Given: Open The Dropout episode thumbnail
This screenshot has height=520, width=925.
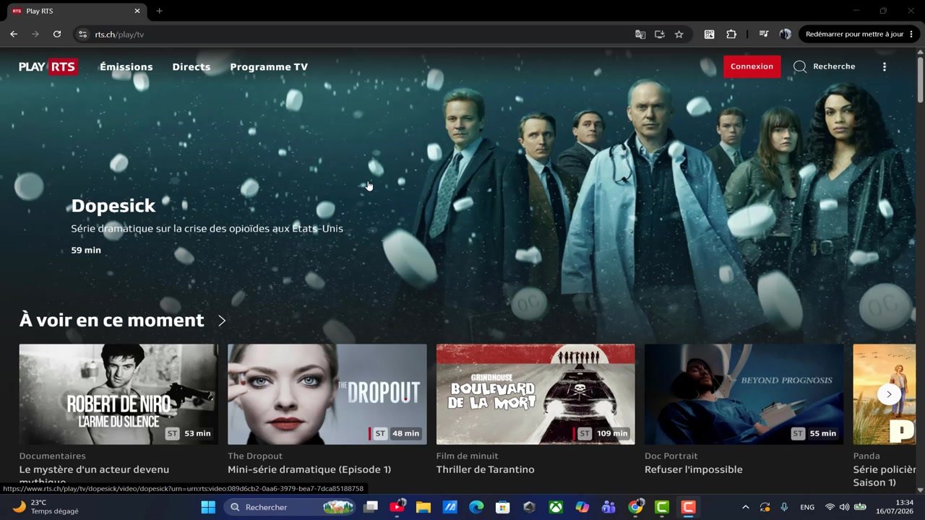Looking at the screenshot, I should click(x=327, y=394).
